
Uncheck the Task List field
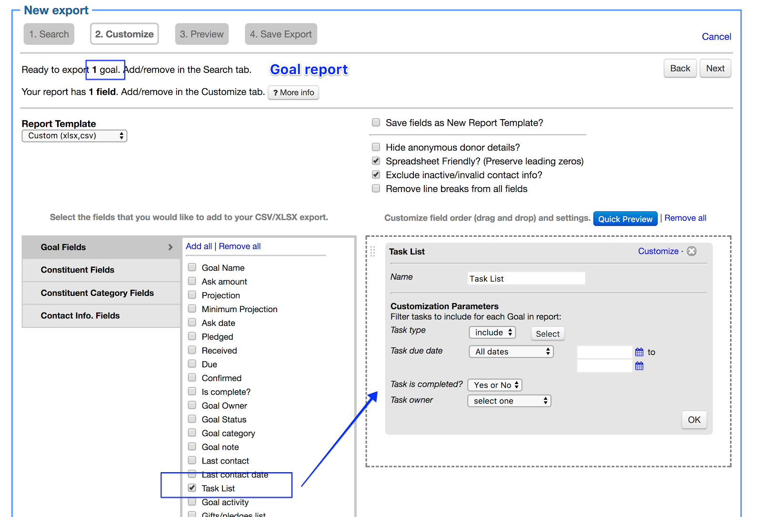pyautogui.click(x=192, y=487)
